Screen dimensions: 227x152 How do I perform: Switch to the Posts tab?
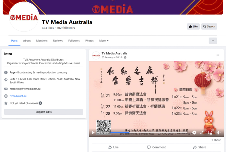14,41
